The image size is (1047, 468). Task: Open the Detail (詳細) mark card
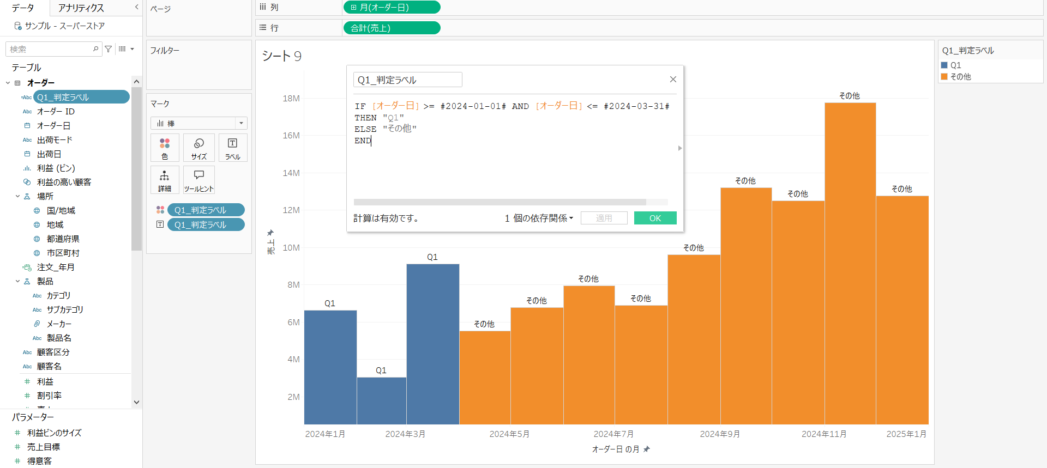(x=165, y=180)
